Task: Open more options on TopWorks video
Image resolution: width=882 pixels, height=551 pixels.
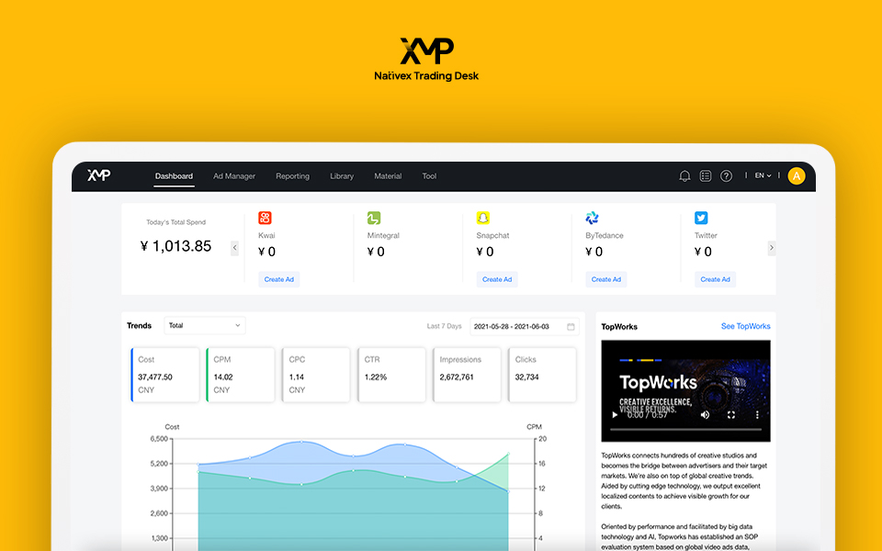Action: click(757, 415)
